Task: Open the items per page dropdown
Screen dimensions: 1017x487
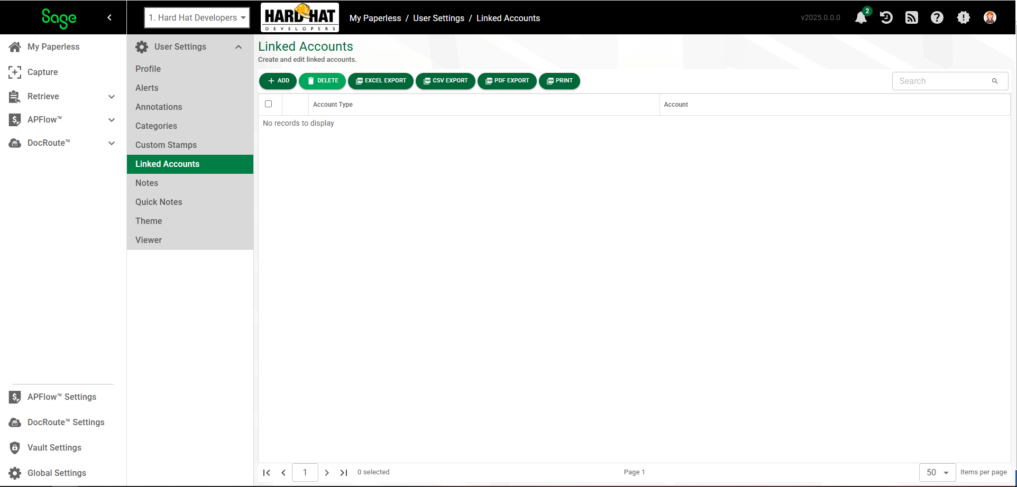Action: coord(937,472)
